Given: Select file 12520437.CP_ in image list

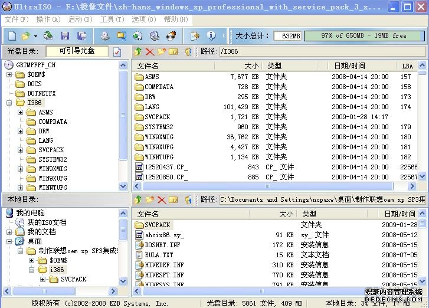Looking at the screenshot, I should click(x=162, y=167).
